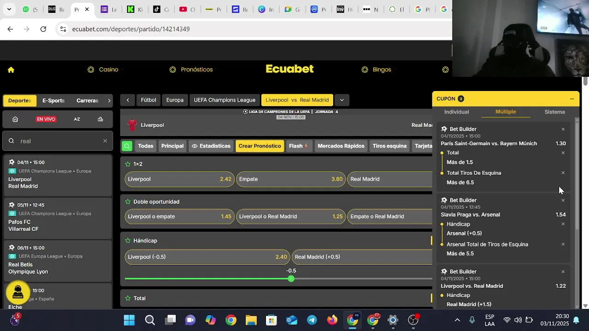Bet on Liverpool win at 2.42
This screenshot has height=331, width=589.
click(179, 179)
